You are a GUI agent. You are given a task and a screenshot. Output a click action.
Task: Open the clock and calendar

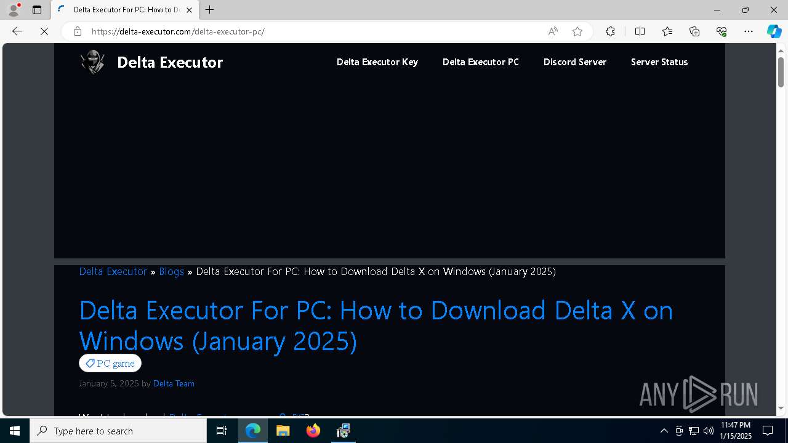point(736,431)
